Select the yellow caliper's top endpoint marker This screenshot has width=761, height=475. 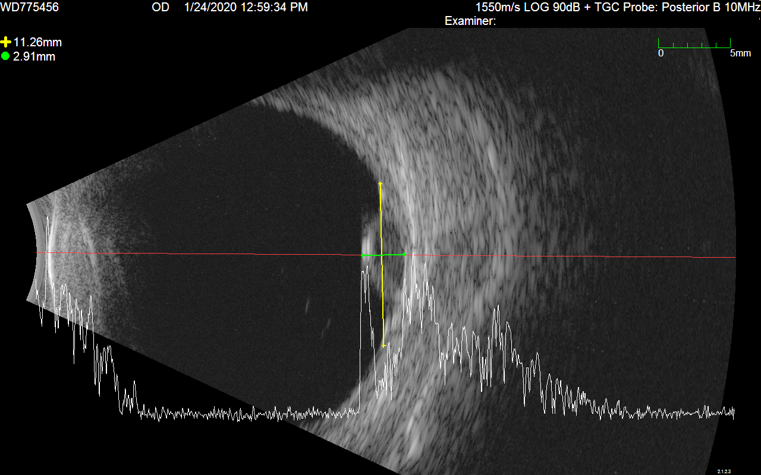380,184
